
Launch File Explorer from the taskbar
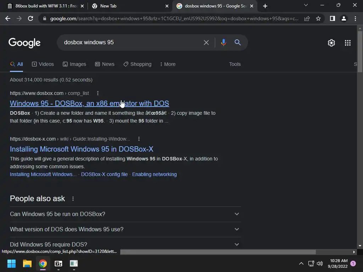coord(27,263)
